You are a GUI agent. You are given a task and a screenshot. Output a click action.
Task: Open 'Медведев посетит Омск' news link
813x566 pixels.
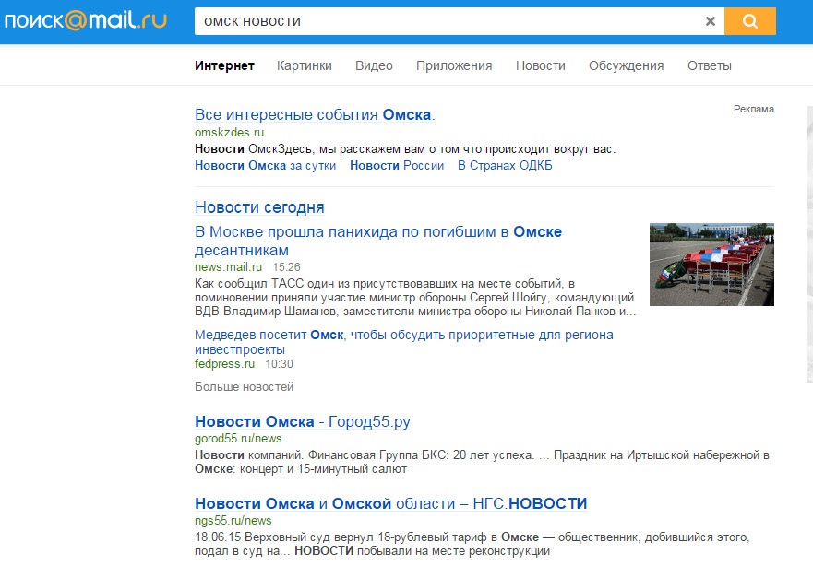(404, 342)
